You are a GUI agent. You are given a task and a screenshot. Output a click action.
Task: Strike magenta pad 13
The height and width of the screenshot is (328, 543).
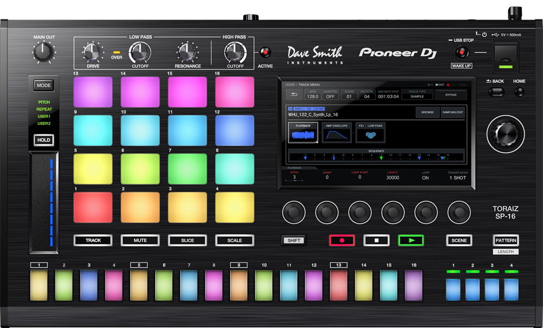(93, 92)
